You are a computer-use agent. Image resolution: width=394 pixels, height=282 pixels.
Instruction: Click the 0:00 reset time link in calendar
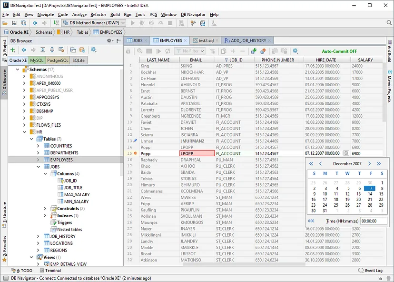311,221
